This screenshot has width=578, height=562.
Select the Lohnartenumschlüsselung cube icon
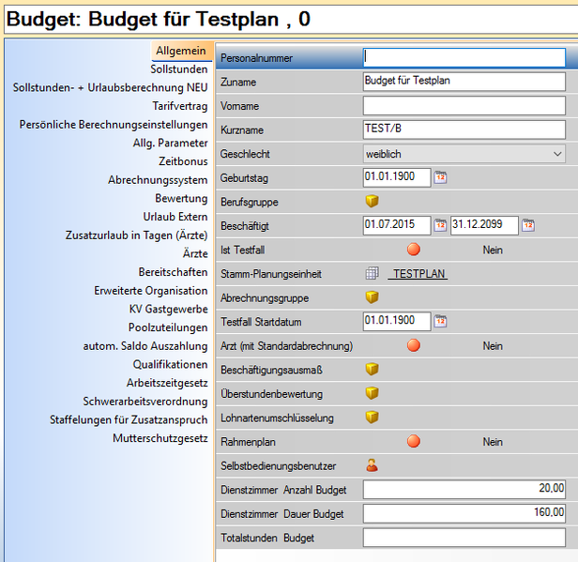(372, 418)
